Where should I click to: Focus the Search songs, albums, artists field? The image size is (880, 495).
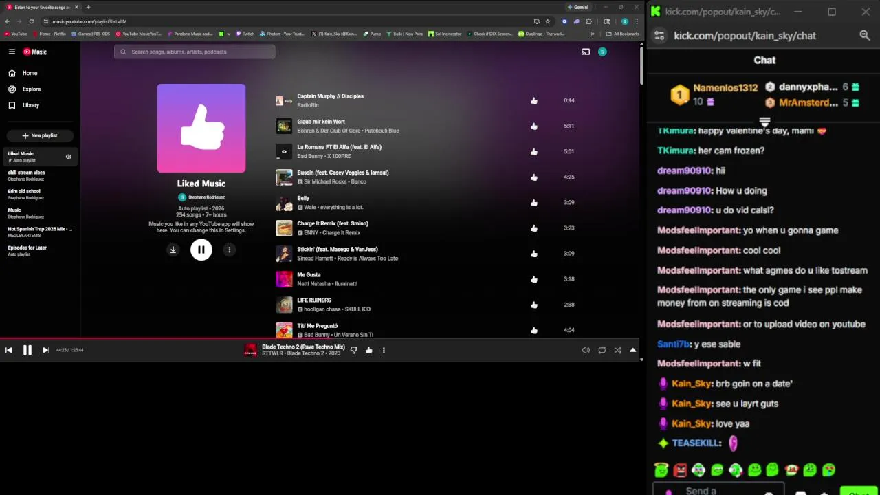[195, 52]
